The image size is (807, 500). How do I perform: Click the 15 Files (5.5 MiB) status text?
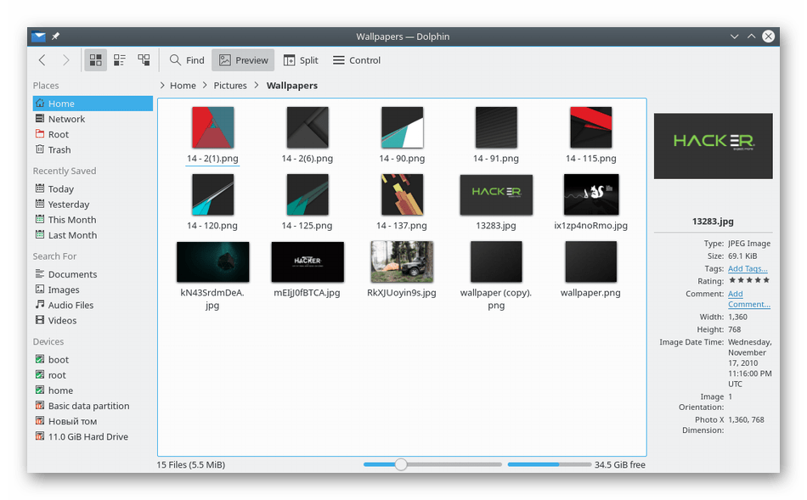(191, 464)
